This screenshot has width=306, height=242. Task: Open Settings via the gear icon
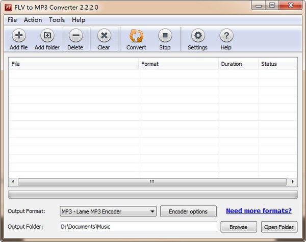coord(198,36)
